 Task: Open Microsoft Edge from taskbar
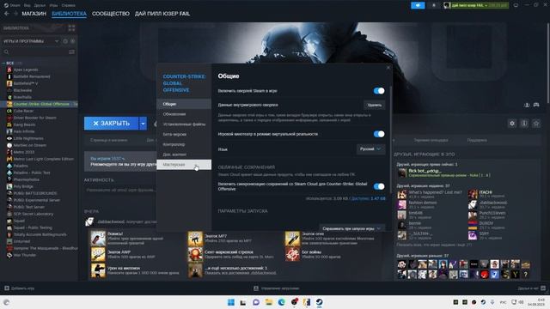(281, 302)
